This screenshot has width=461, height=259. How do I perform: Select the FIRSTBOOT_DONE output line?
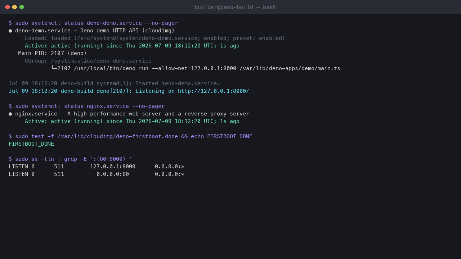click(x=31, y=144)
